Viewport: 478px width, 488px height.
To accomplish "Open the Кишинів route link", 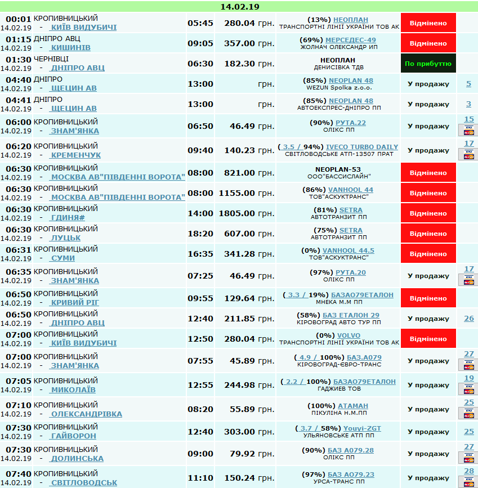I will [70, 48].
